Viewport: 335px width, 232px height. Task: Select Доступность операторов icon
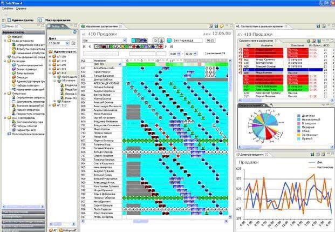pos(13,102)
